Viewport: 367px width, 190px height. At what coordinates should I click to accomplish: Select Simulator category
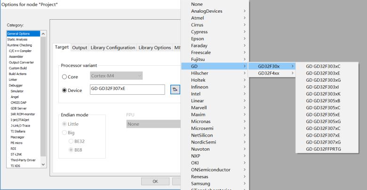coord(23,91)
